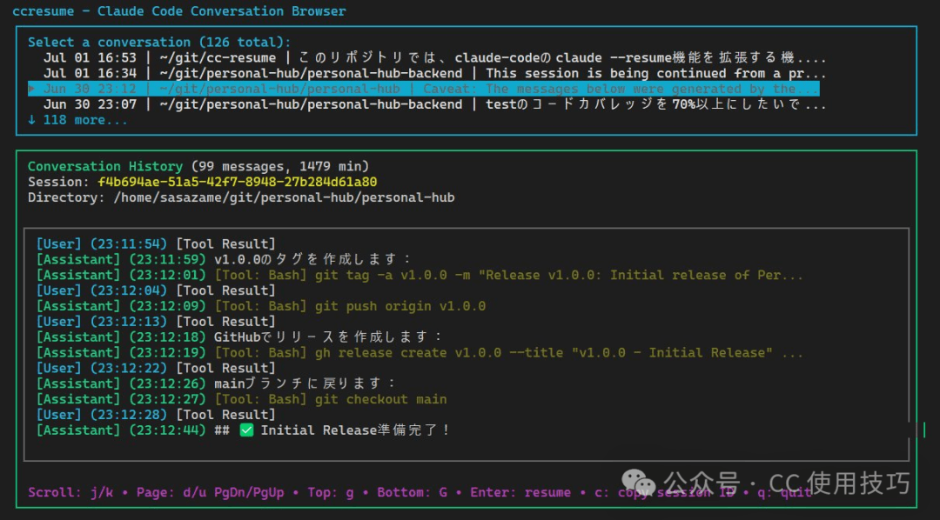Click the git push origin v1.0.0 tool line

click(x=350, y=306)
